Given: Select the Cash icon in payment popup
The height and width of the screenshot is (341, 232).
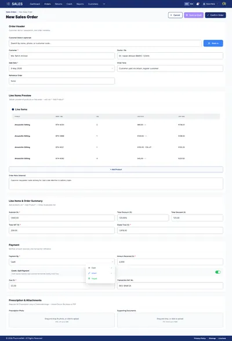Looking at the screenshot, I should click(x=89, y=268).
